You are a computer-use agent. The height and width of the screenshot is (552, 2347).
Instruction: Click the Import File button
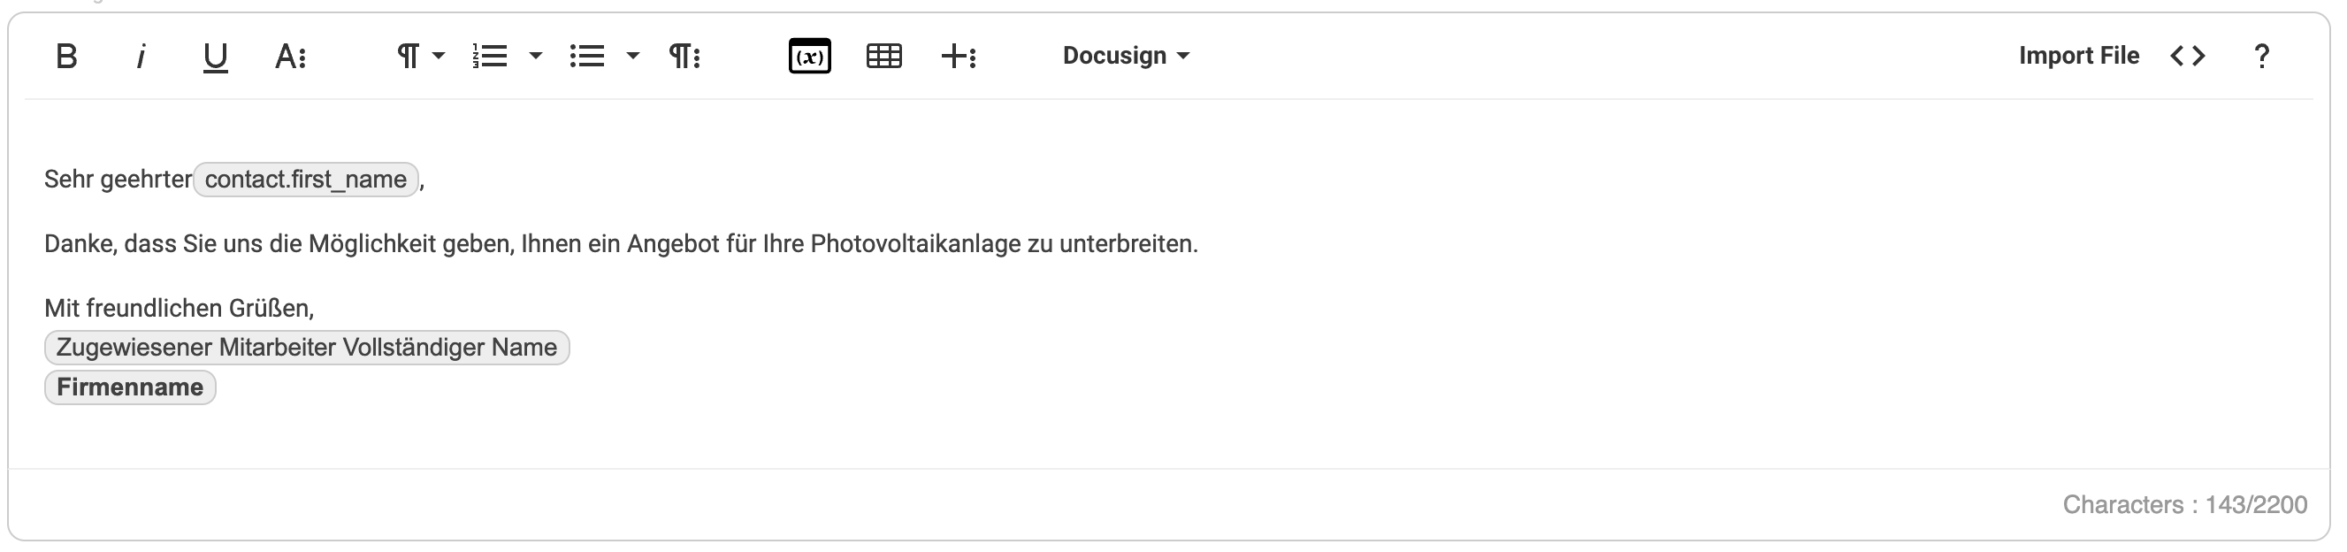2079,56
